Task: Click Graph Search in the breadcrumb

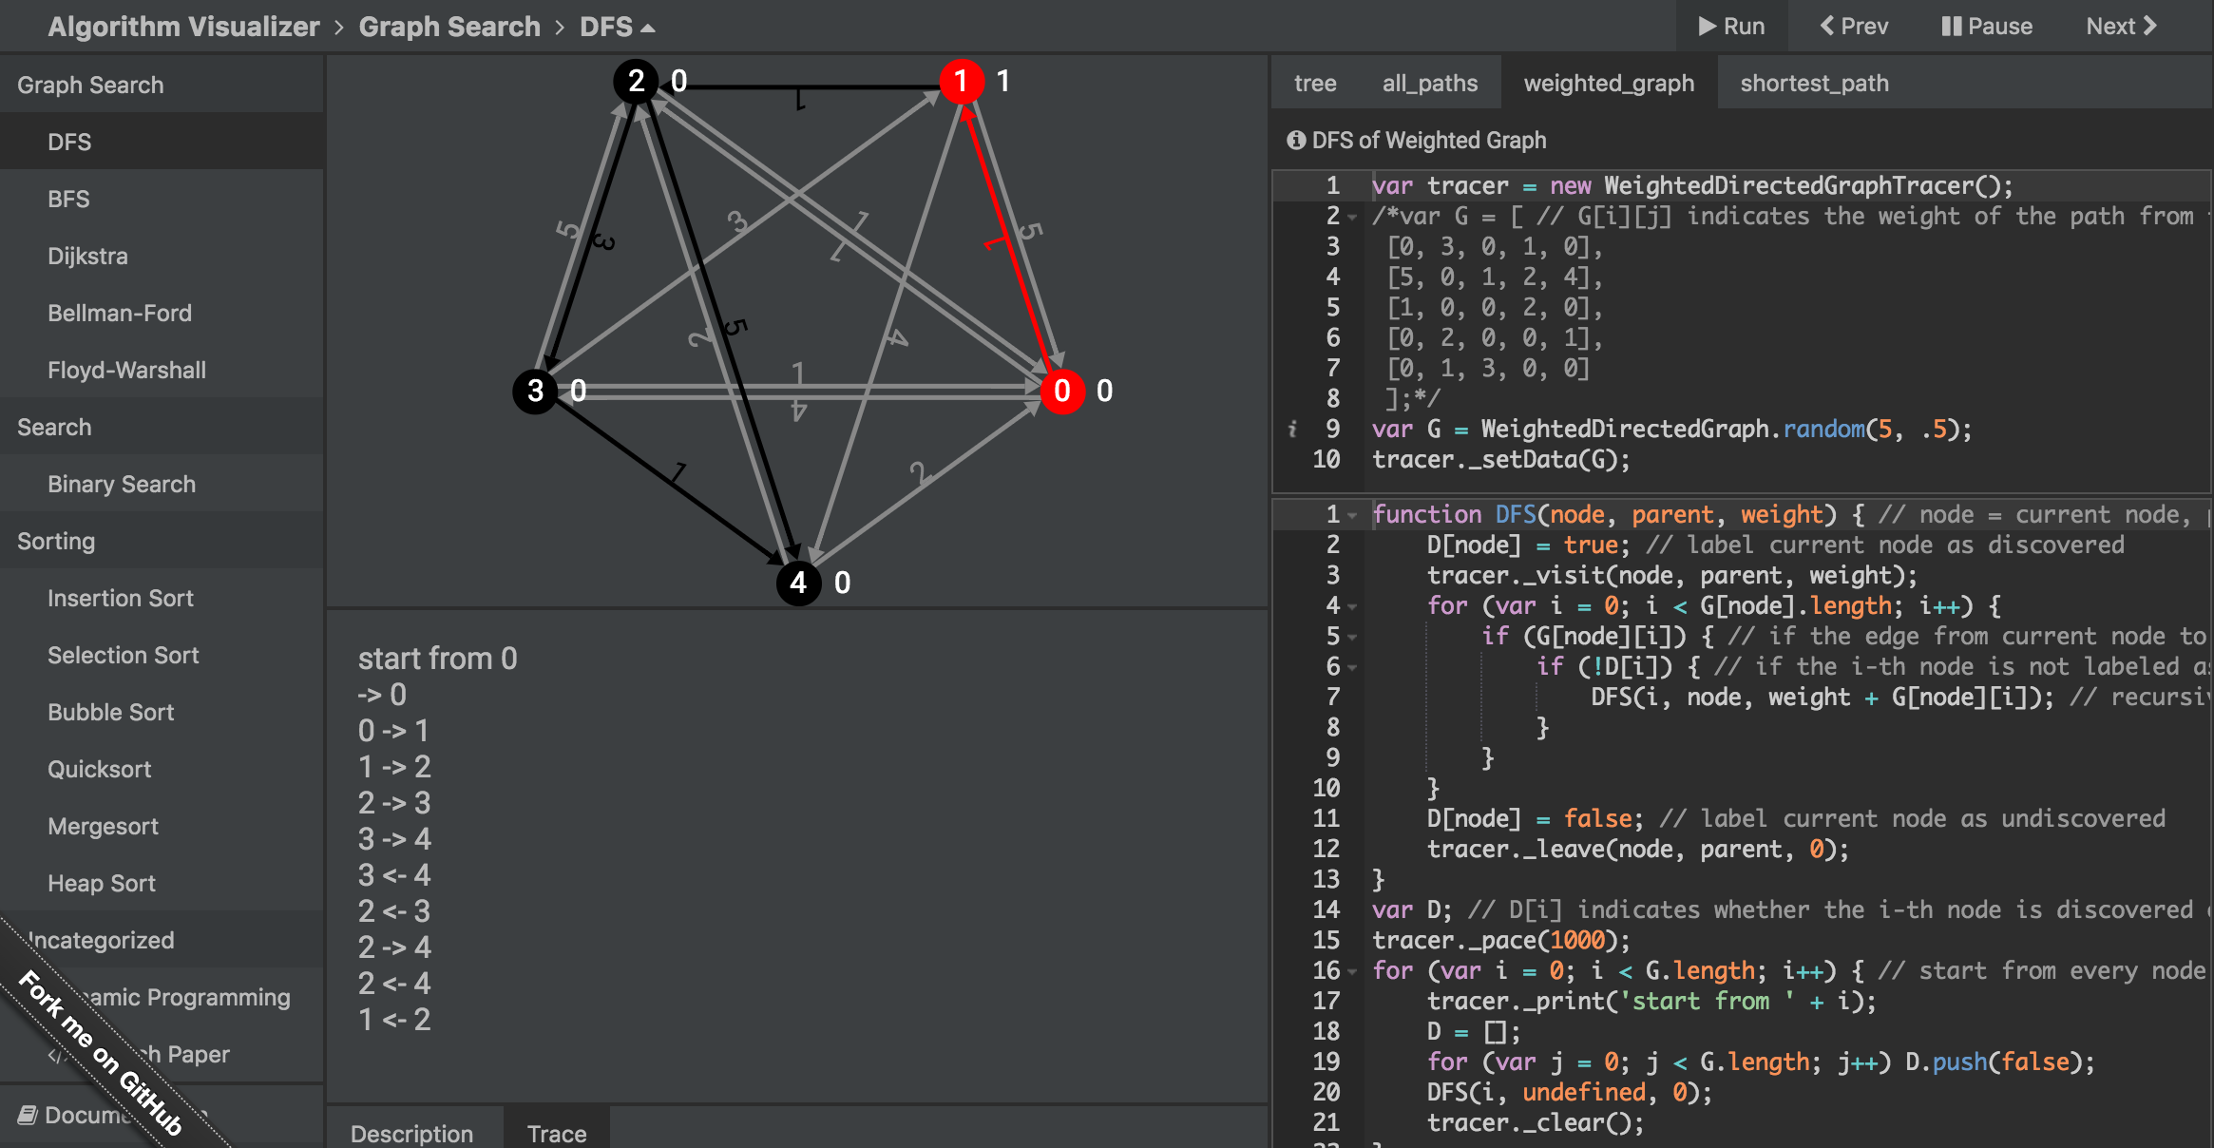Action: point(449,27)
